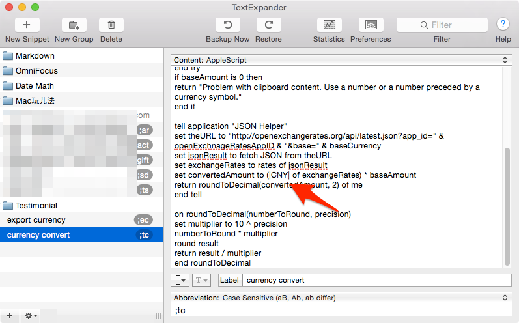Click the "set multiplier to 10 ^ precision" line

pyautogui.click(x=231, y=224)
